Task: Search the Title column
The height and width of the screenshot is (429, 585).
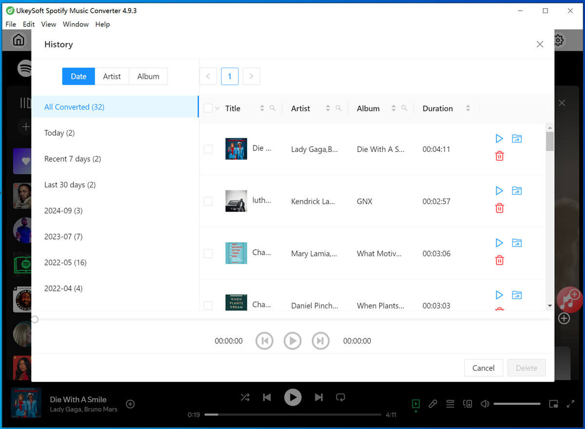Action: coord(273,108)
